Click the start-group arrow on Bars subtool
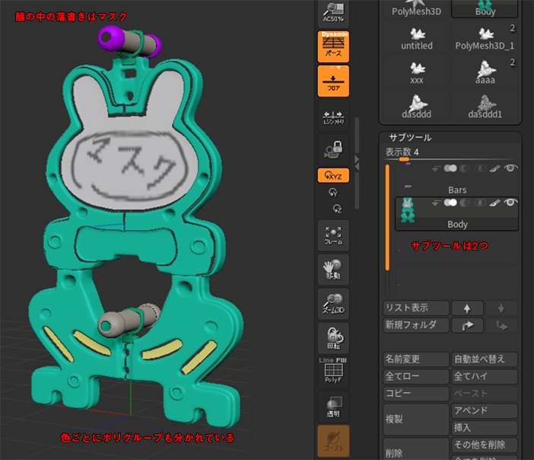 pyautogui.click(x=435, y=169)
